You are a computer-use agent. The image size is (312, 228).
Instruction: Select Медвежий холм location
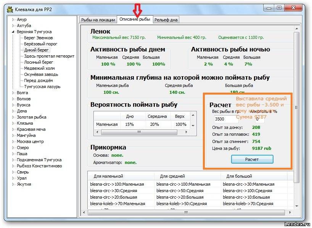tap(39, 68)
